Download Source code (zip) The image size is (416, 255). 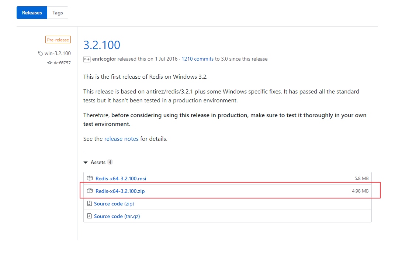(114, 204)
